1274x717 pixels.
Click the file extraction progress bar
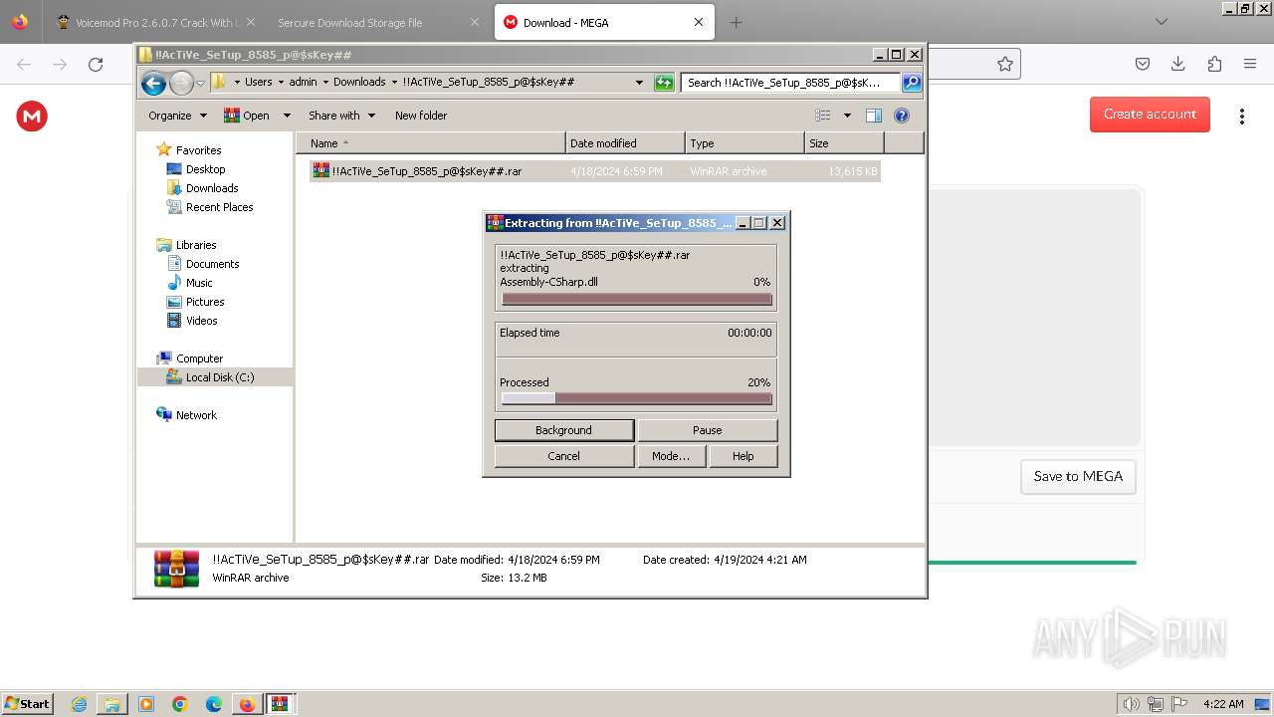point(636,299)
